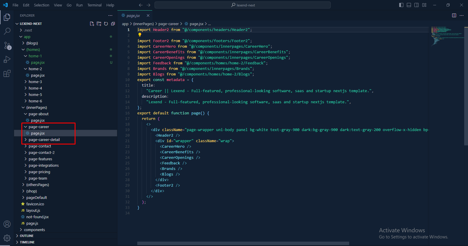Screen dimensions: 468x246
Task: Collapse all folders in Explorer
Action: 113,24
